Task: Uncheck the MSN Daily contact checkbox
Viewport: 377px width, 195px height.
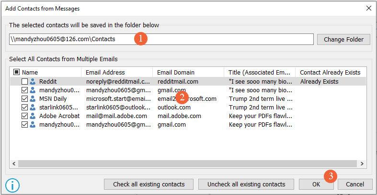Action: 24,99
